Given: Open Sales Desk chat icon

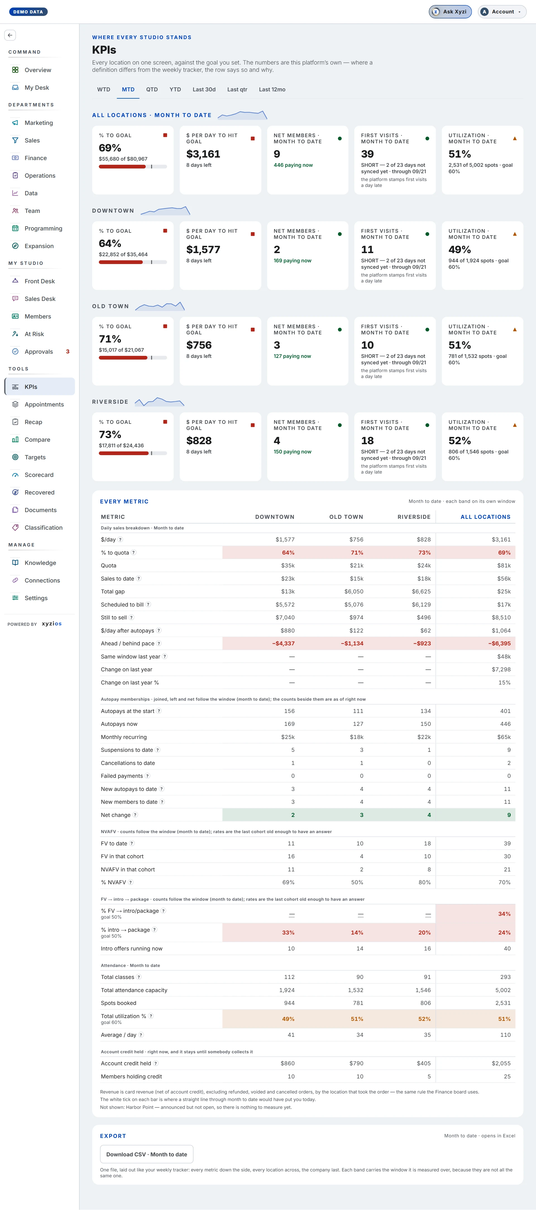Looking at the screenshot, I should coord(15,299).
